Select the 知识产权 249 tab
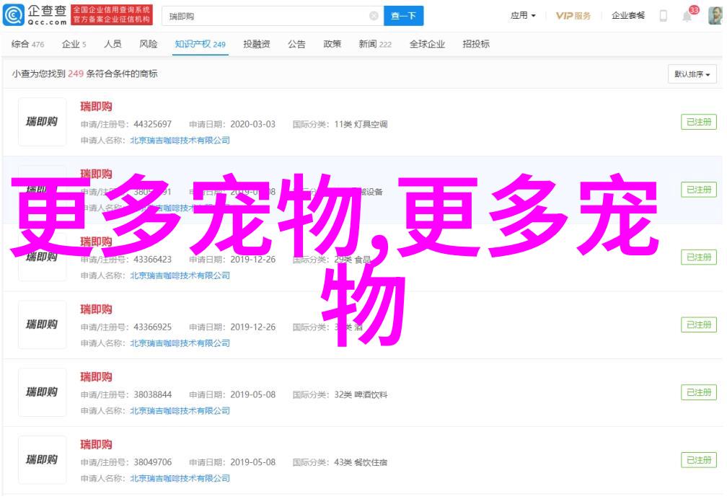The height and width of the screenshot is (499, 727). pos(200,44)
